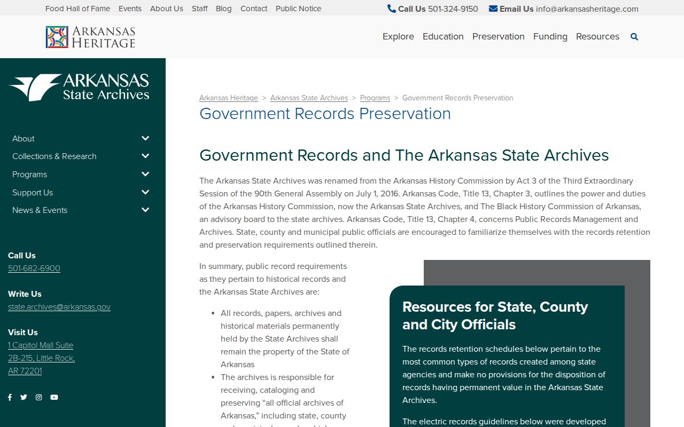This screenshot has height=427, width=684.
Task: Open the Preservation menu
Action: [499, 36]
